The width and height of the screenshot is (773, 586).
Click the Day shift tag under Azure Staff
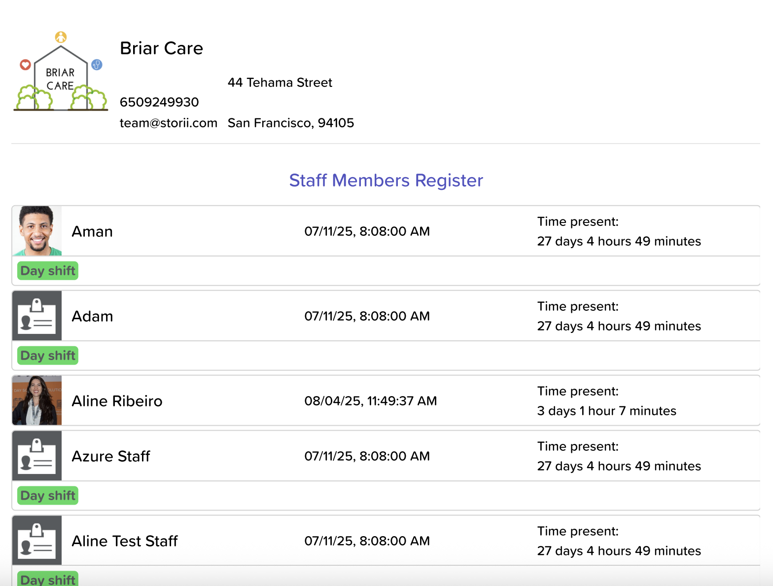[x=48, y=496]
